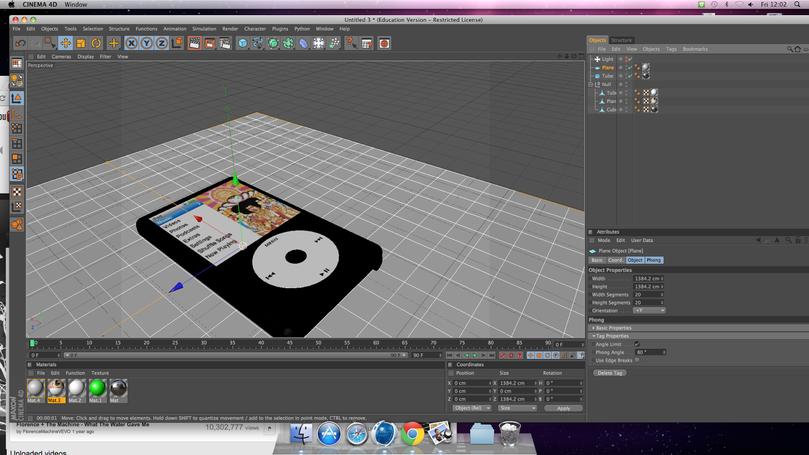The width and height of the screenshot is (809, 455).
Task: Activate the Live Selection tool
Action: [x=50, y=43]
